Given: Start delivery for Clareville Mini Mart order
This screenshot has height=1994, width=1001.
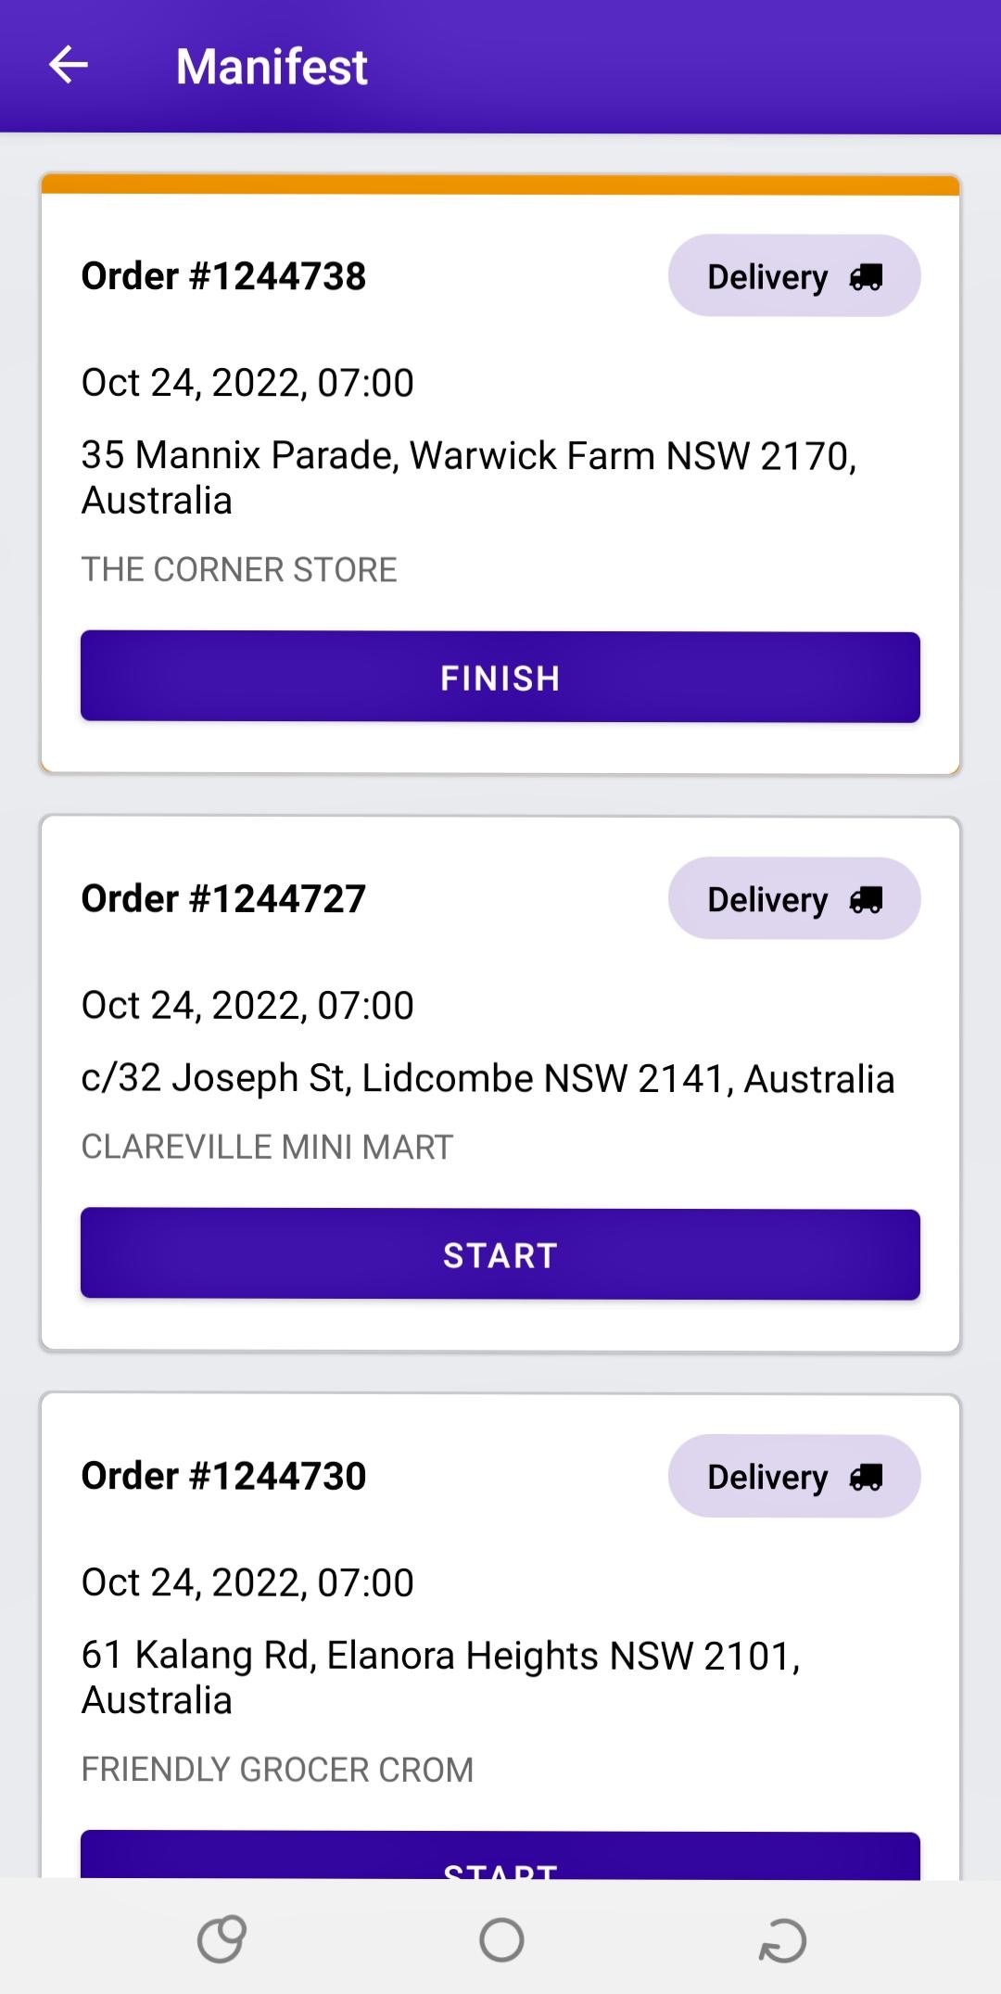Looking at the screenshot, I should point(500,1254).
